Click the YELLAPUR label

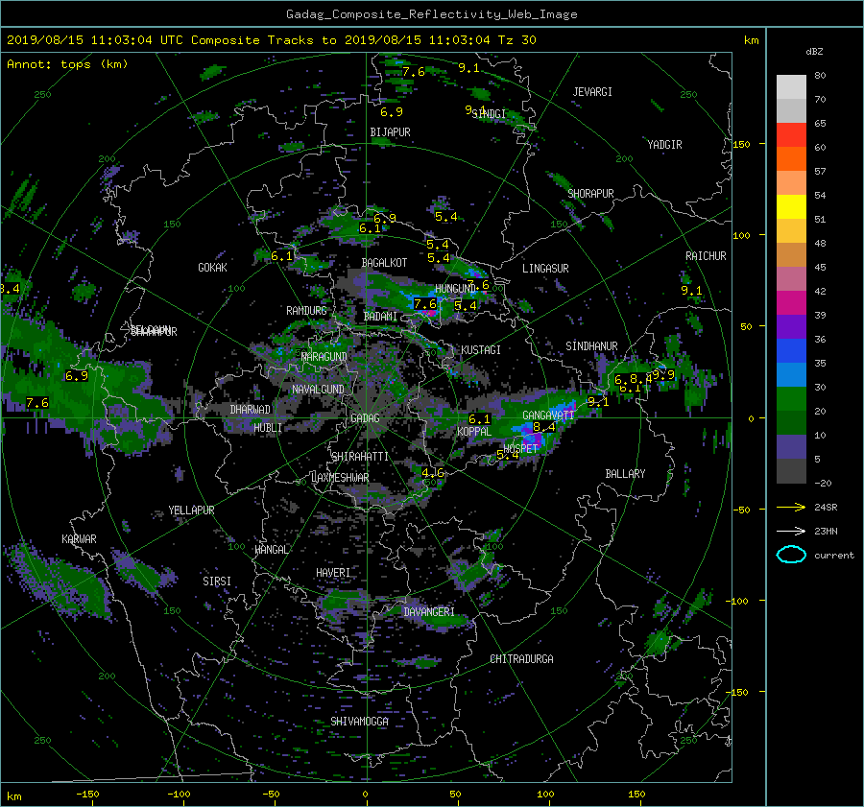coord(191,510)
